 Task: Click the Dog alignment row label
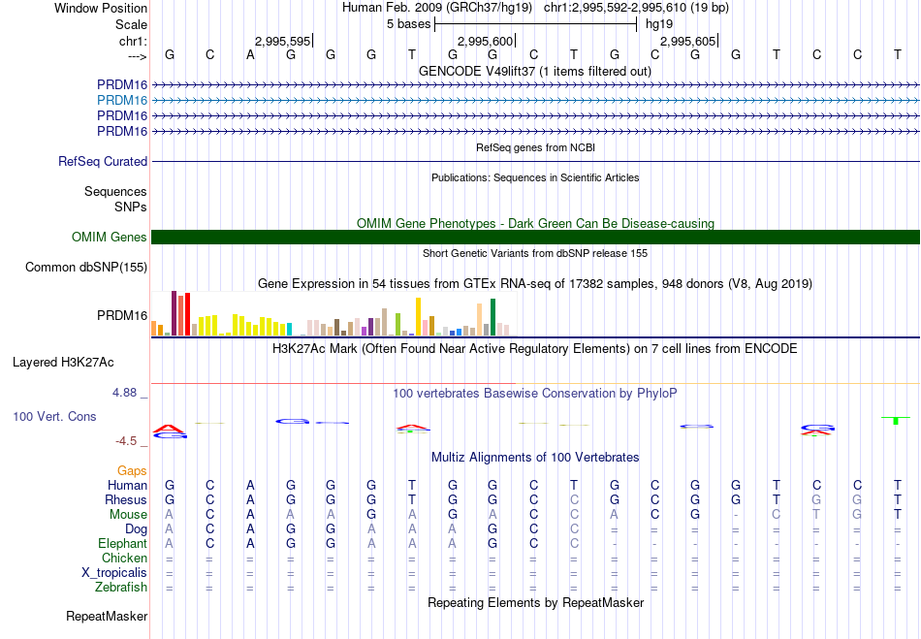(x=137, y=529)
